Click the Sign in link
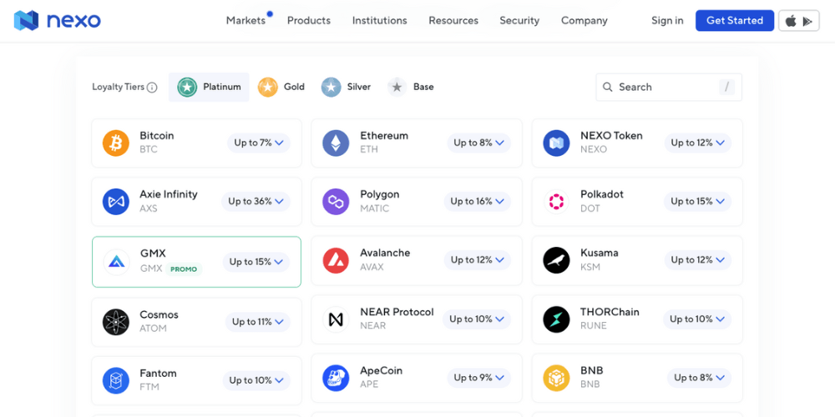 click(667, 21)
